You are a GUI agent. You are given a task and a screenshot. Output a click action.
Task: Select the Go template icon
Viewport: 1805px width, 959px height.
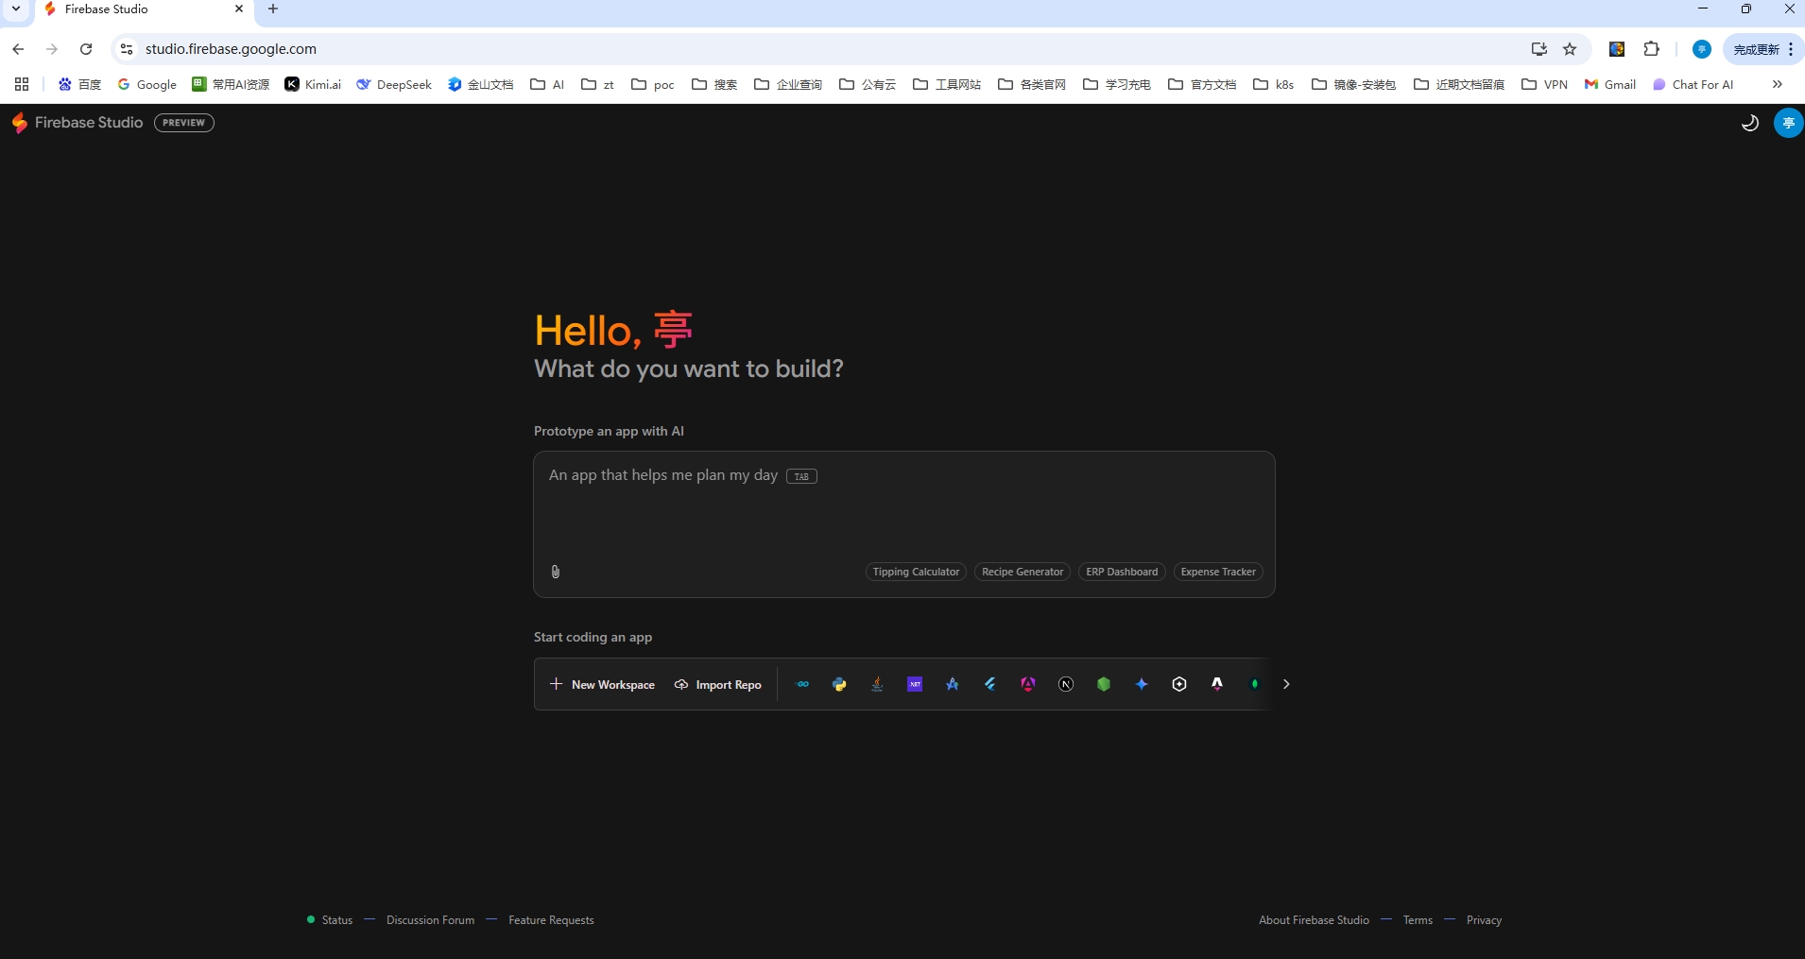pyautogui.click(x=802, y=684)
